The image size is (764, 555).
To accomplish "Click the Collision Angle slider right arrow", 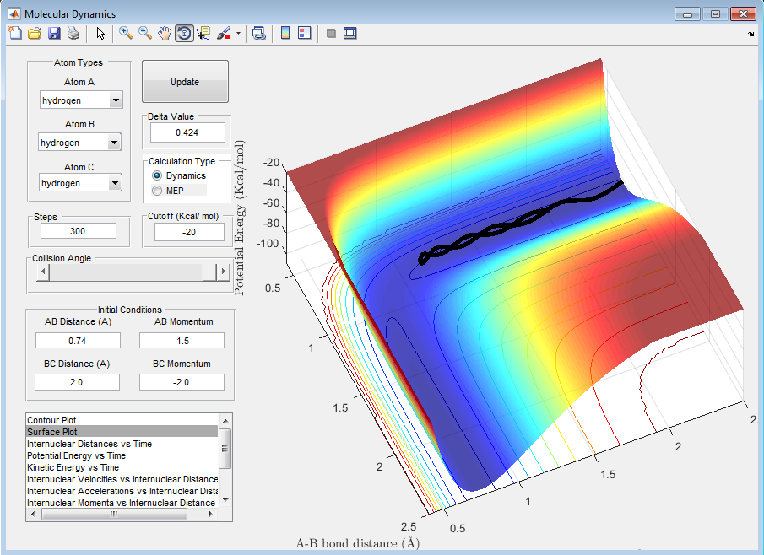I will coord(224,272).
